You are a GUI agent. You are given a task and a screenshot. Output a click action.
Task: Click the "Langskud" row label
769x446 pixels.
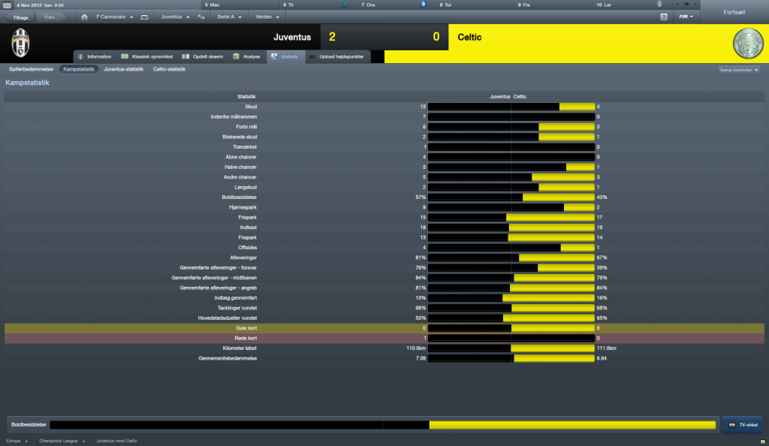(246, 187)
